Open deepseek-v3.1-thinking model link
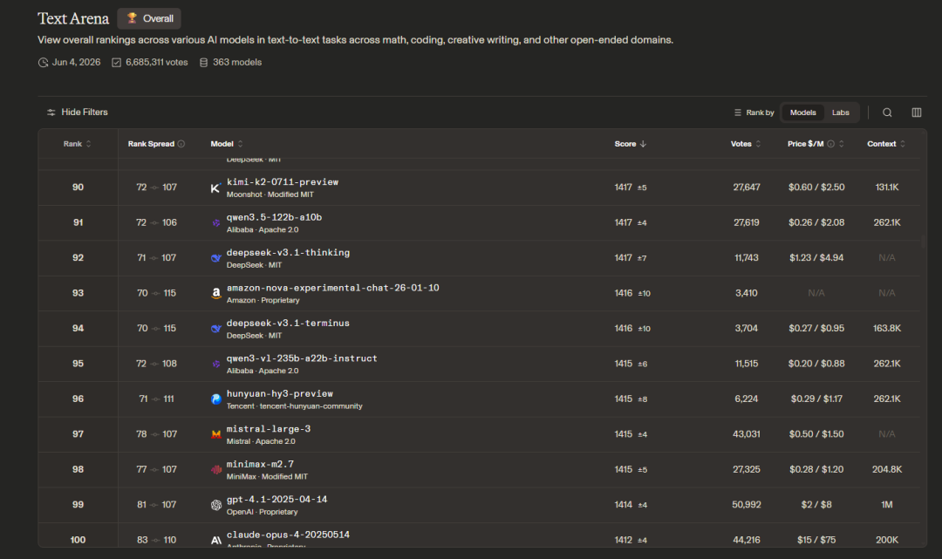Viewport: 942px width, 559px height. coord(289,253)
